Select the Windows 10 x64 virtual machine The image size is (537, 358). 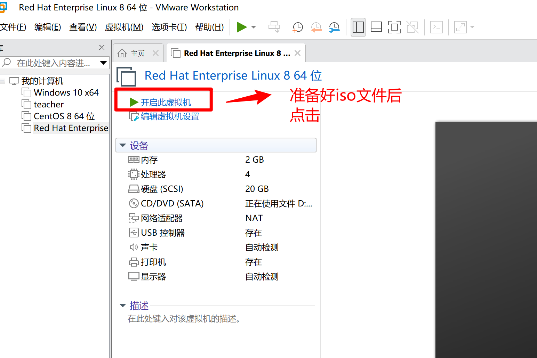[x=66, y=93]
